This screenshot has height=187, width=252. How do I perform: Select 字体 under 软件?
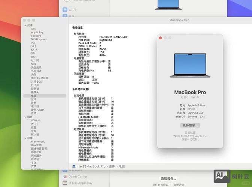34,163
